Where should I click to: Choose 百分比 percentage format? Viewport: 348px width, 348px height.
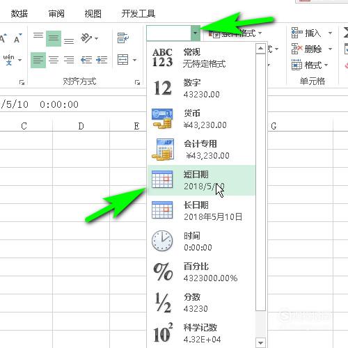pos(201,272)
